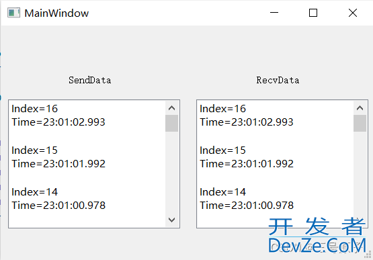Click the SendData list scroll down arrow
Screen dimensions: 373x260
pos(172,220)
